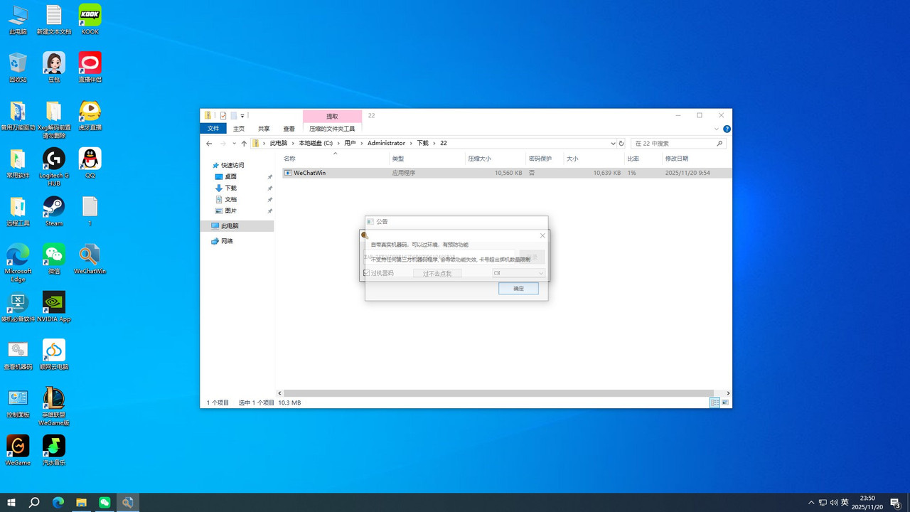Switch to large icons view in status bar
910x512 pixels.
tap(725, 402)
